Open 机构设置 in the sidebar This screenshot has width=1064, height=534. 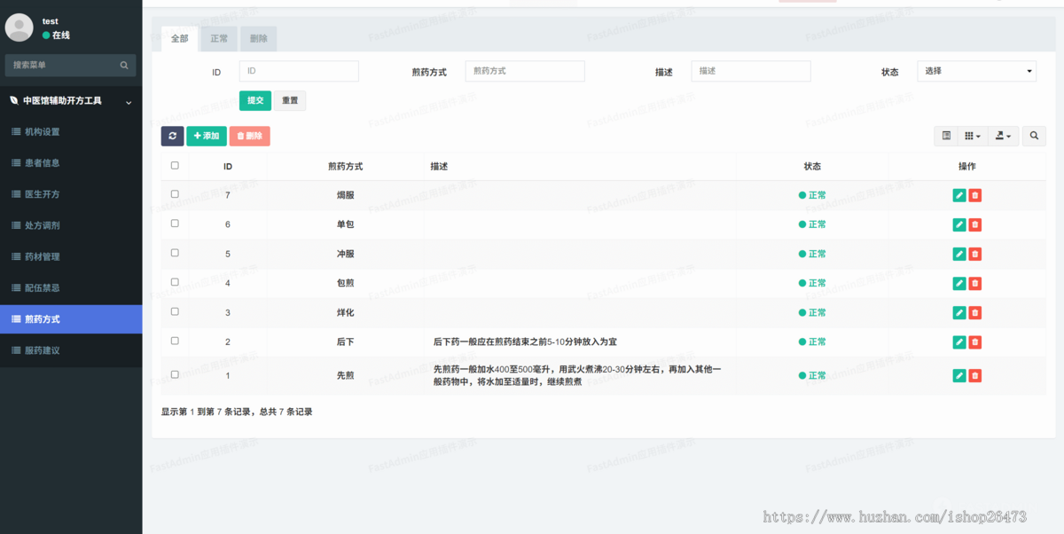click(71, 131)
